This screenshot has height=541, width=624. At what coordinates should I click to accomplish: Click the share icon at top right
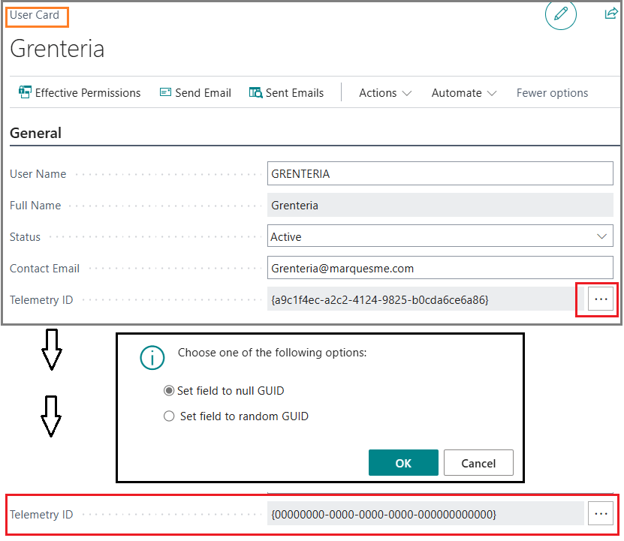(x=610, y=14)
